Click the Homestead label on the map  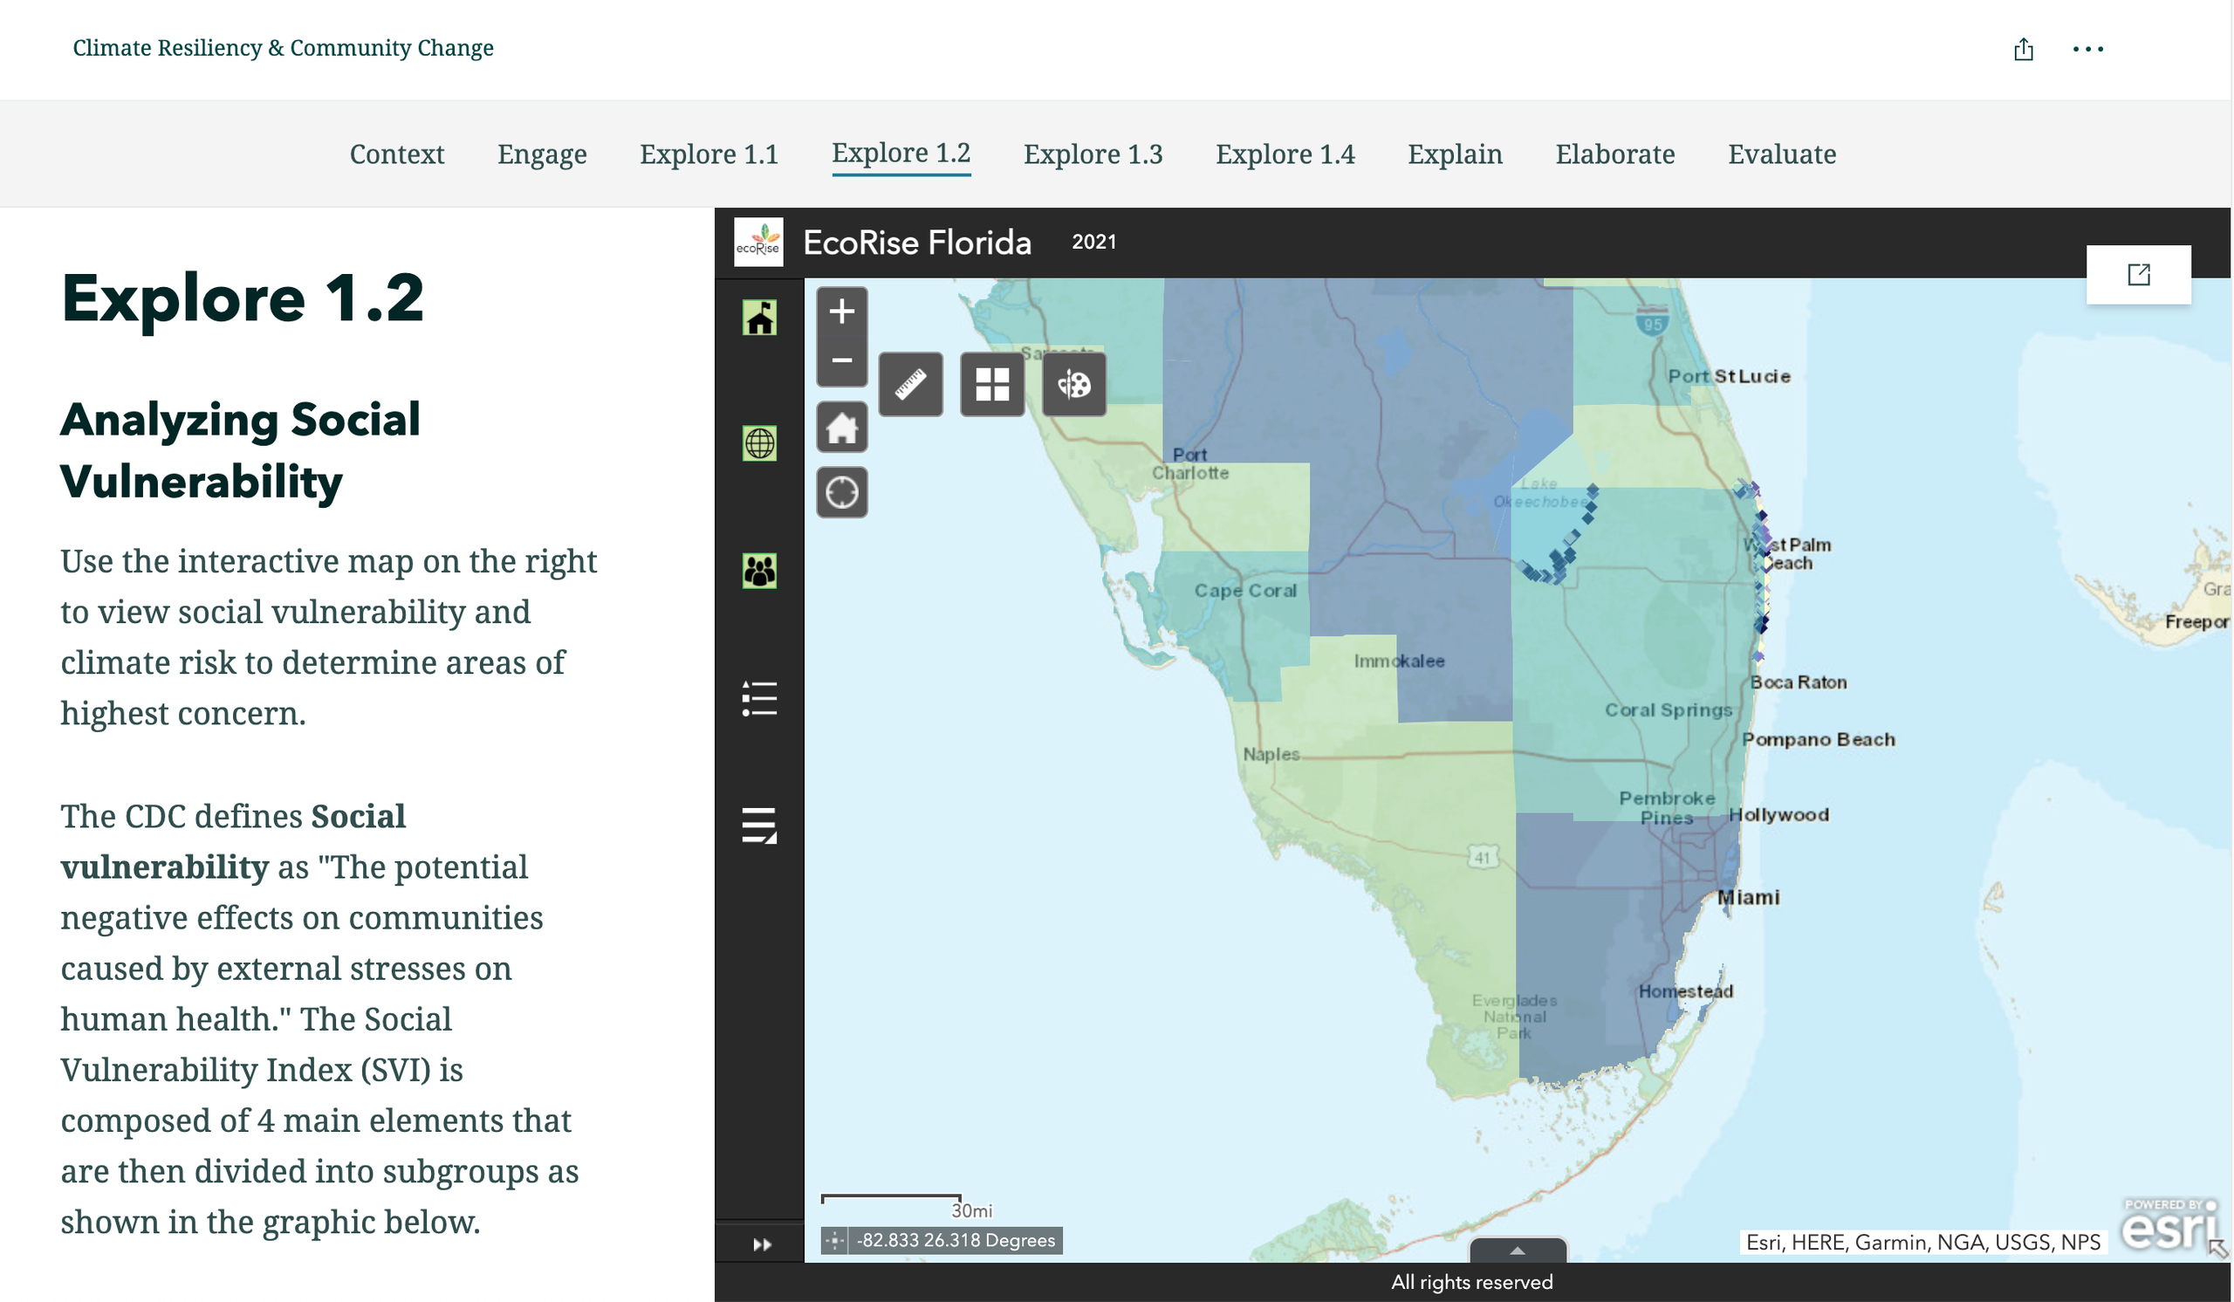click(x=1685, y=991)
